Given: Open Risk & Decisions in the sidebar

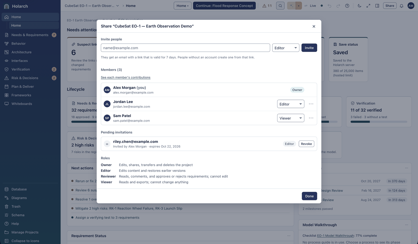Looking at the screenshot, I should pyautogui.click(x=30, y=78).
